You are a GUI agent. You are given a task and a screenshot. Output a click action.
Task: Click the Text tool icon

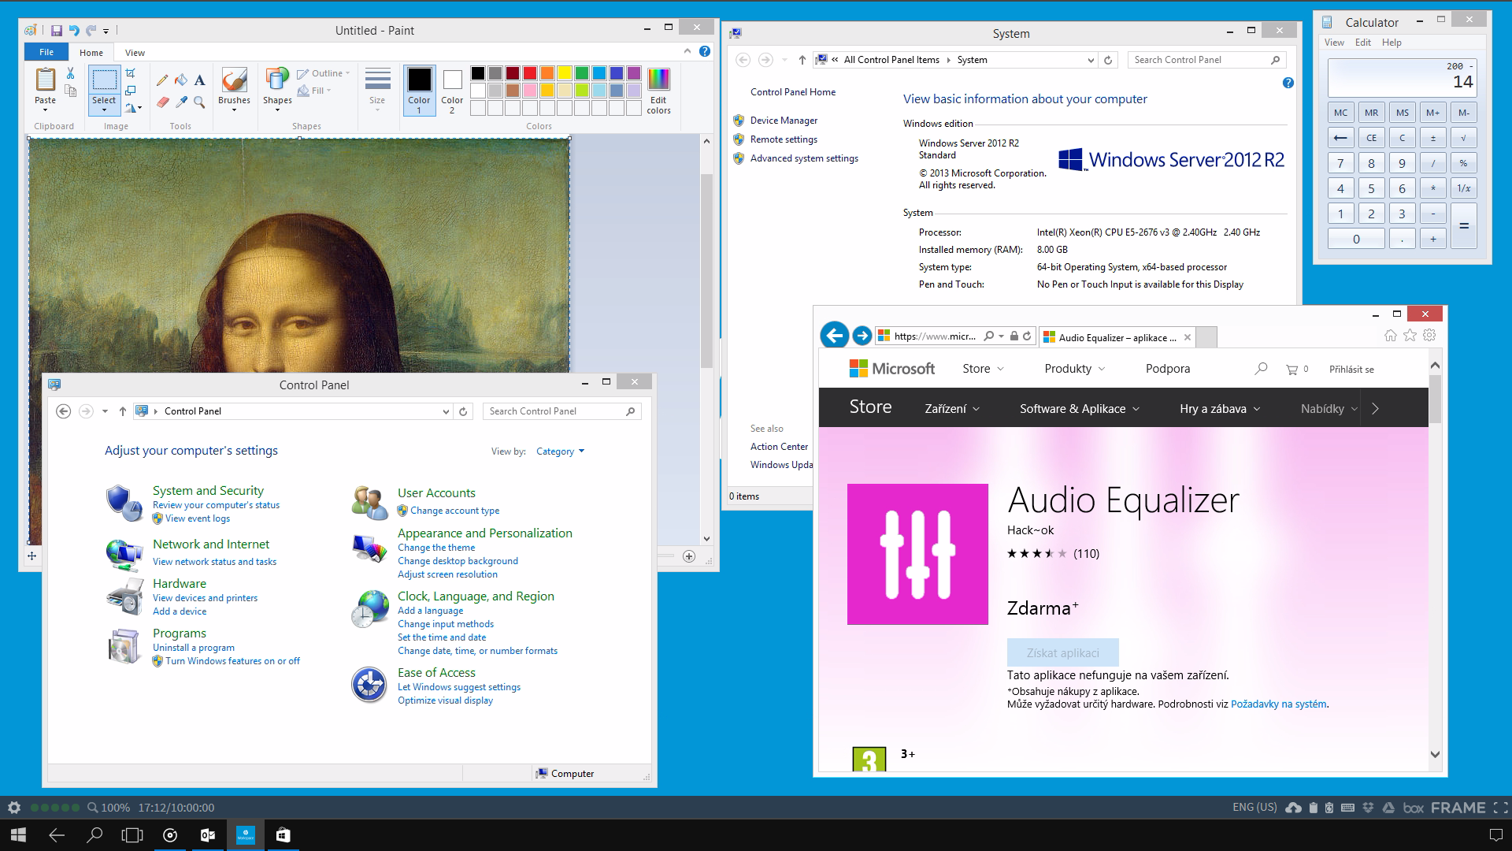200,80
